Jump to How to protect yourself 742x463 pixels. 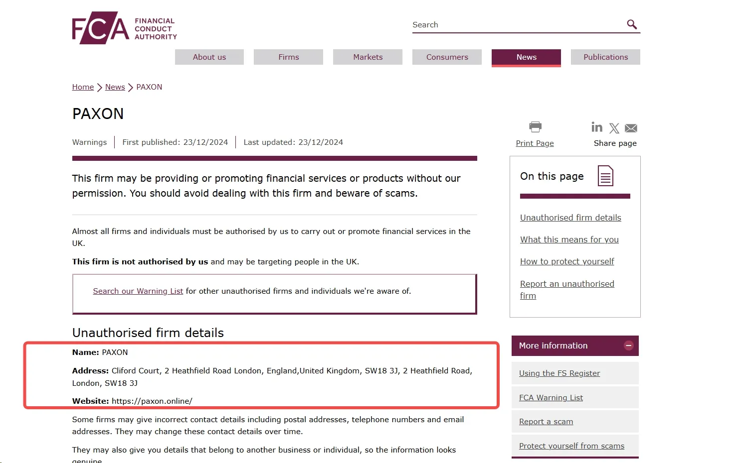[567, 261]
